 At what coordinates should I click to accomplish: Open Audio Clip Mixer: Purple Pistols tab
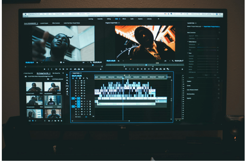tap(72, 23)
